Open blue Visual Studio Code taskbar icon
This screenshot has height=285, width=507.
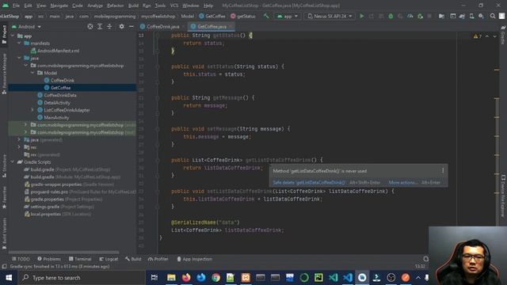coord(348,278)
